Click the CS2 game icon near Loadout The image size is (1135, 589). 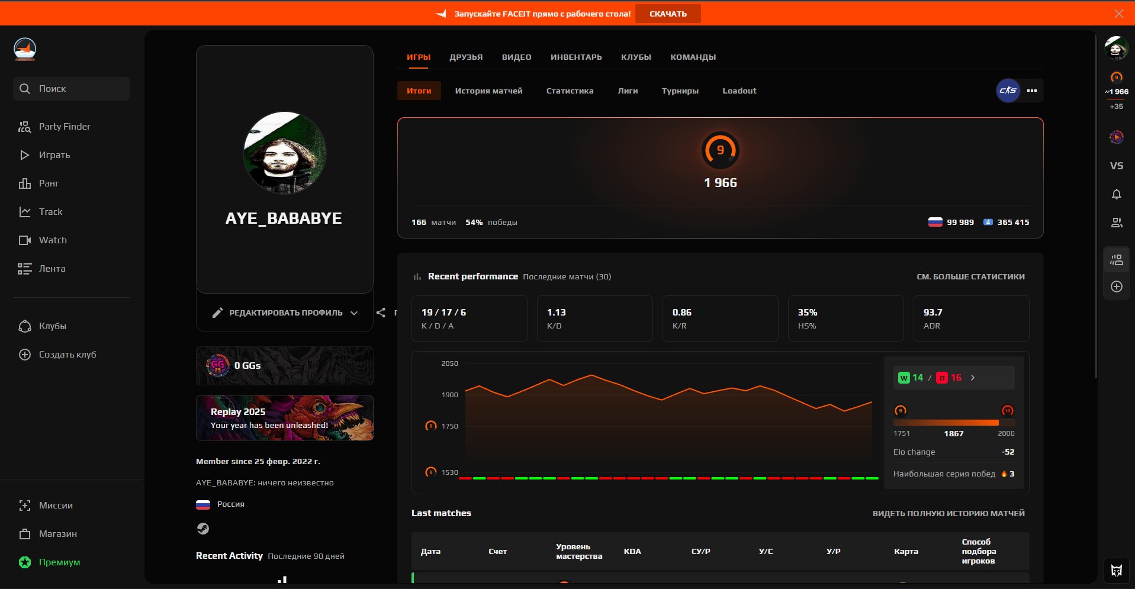tap(1008, 91)
